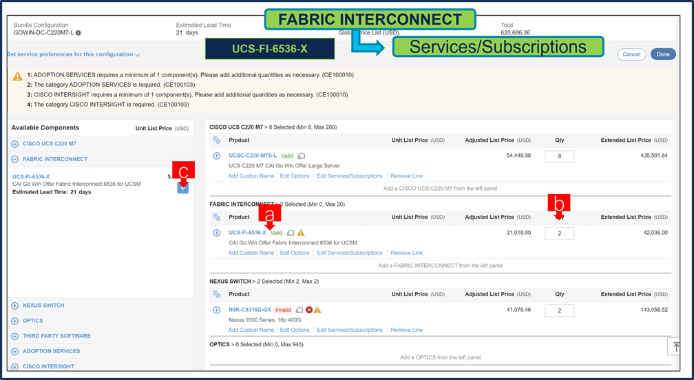Click the Done button
Image resolution: width=694 pixels, height=380 pixels.
coord(663,54)
